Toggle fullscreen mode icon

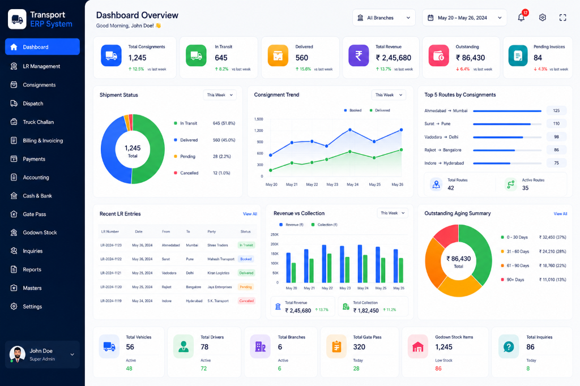point(562,18)
